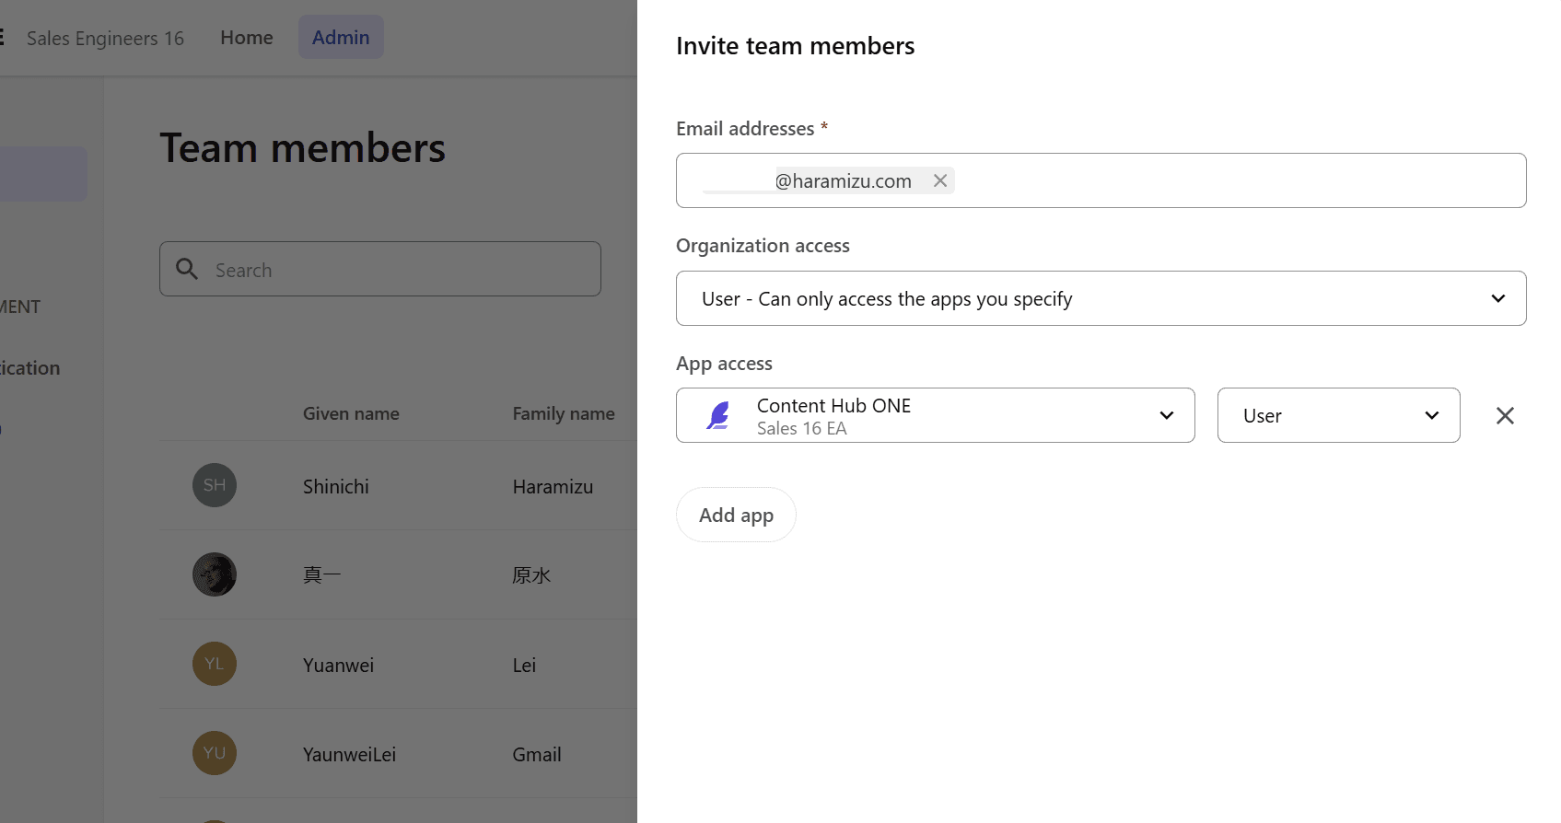Image resolution: width=1561 pixels, height=823 pixels.
Task: Click the YU avatar for YaunweiLei
Action: click(215, 753)
